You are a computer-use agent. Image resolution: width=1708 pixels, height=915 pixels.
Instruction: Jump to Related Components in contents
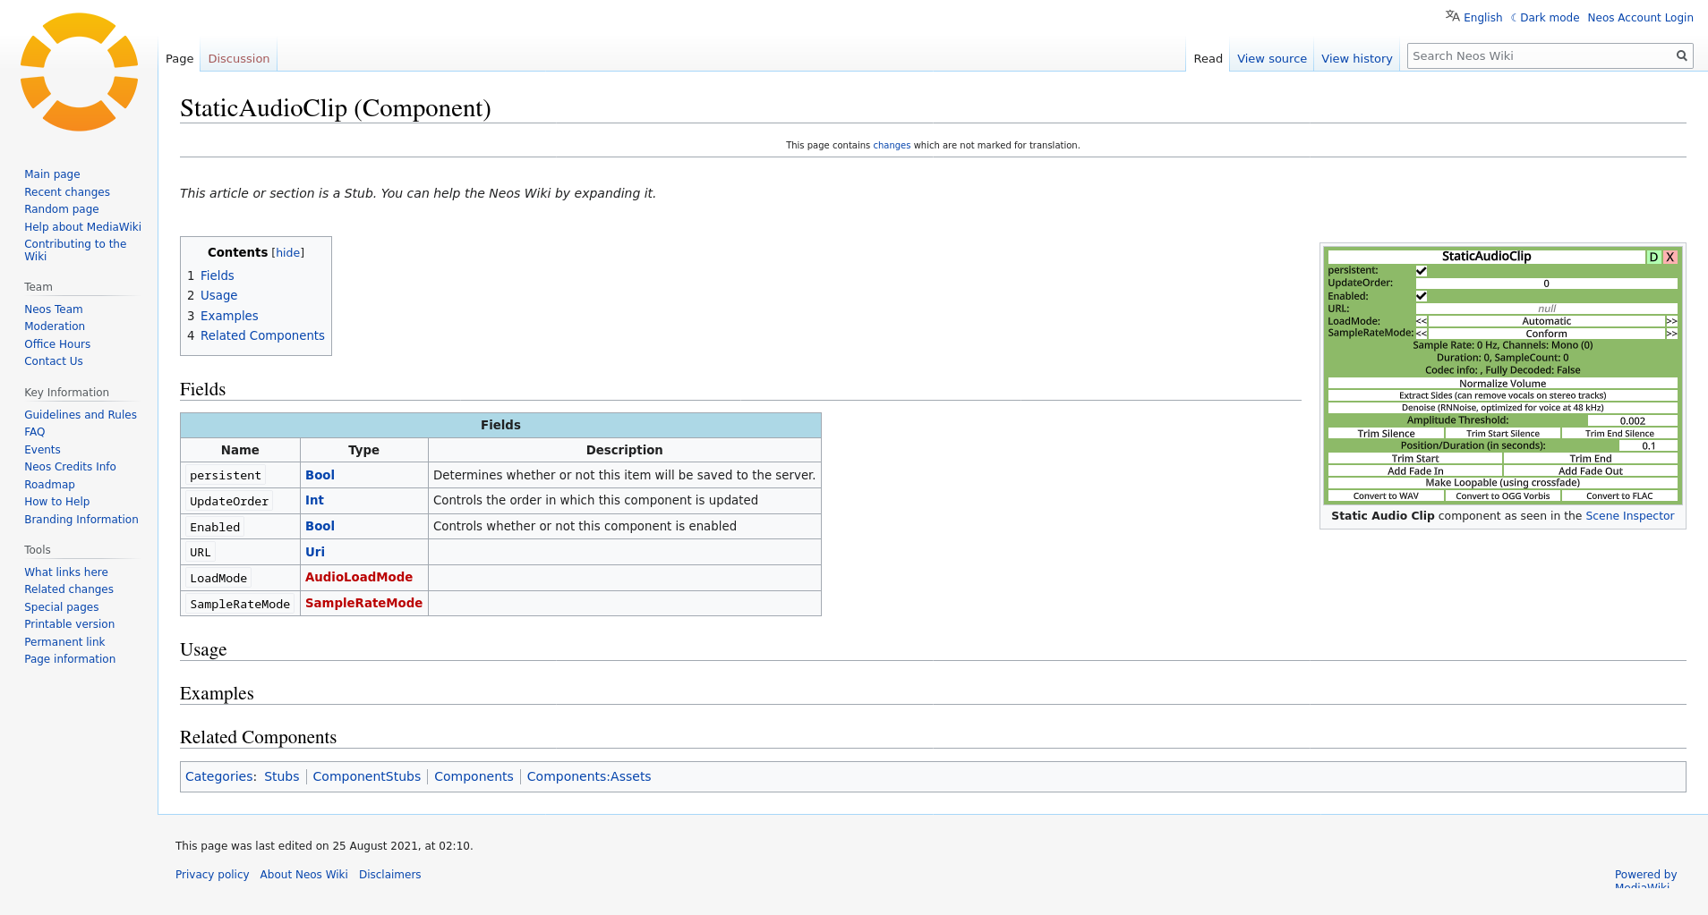(x=262, y=336)
